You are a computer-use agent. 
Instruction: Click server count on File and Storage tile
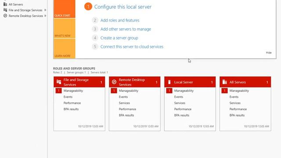(x=101, y=82)
